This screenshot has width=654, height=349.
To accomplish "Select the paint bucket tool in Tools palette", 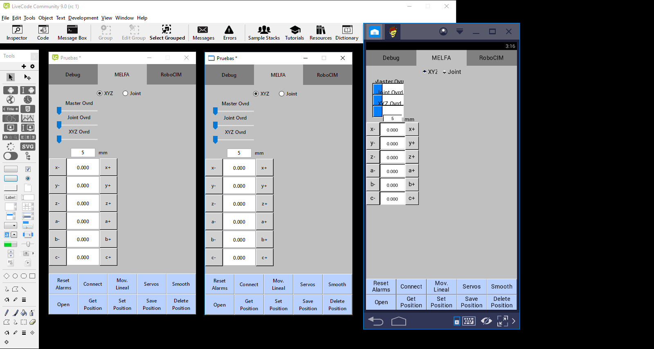I will [24, 313].
